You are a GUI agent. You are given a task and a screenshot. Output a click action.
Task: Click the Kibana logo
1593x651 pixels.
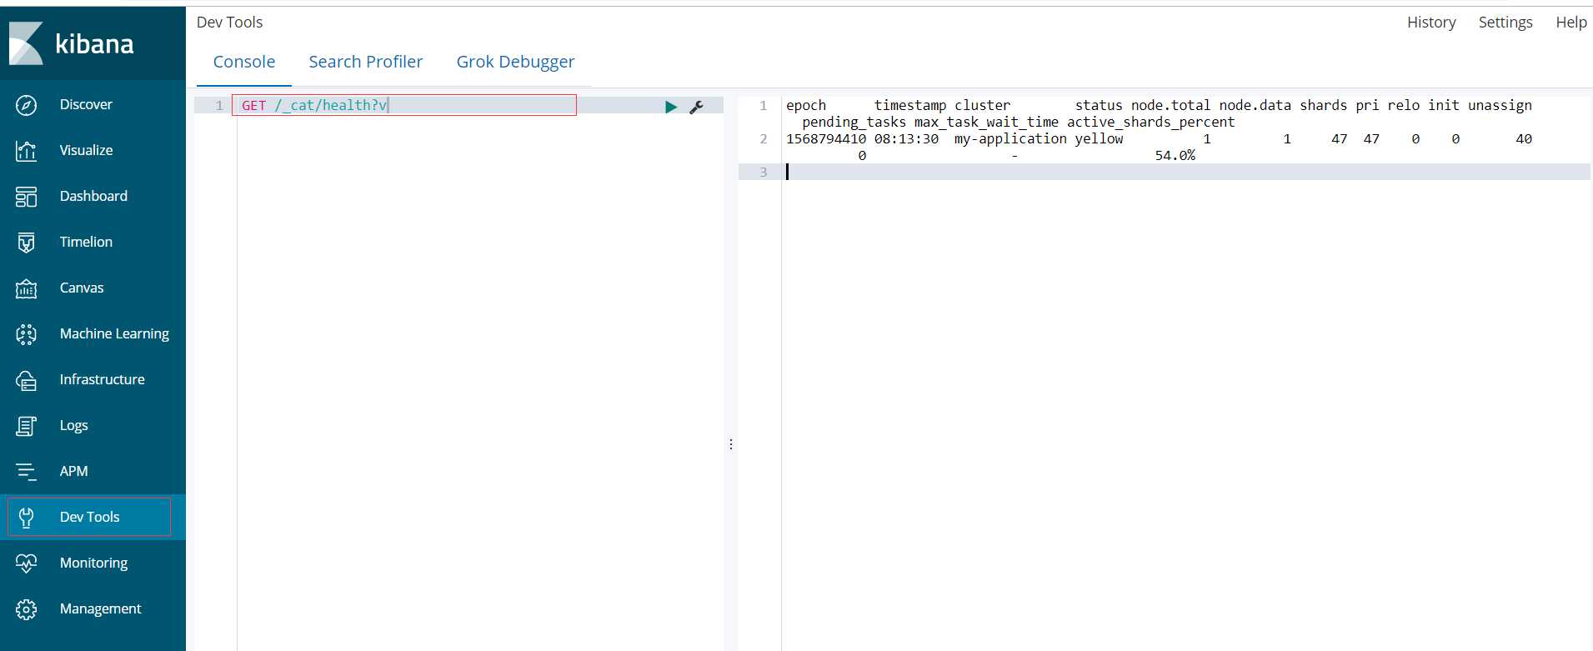click(x=71, y=43)
